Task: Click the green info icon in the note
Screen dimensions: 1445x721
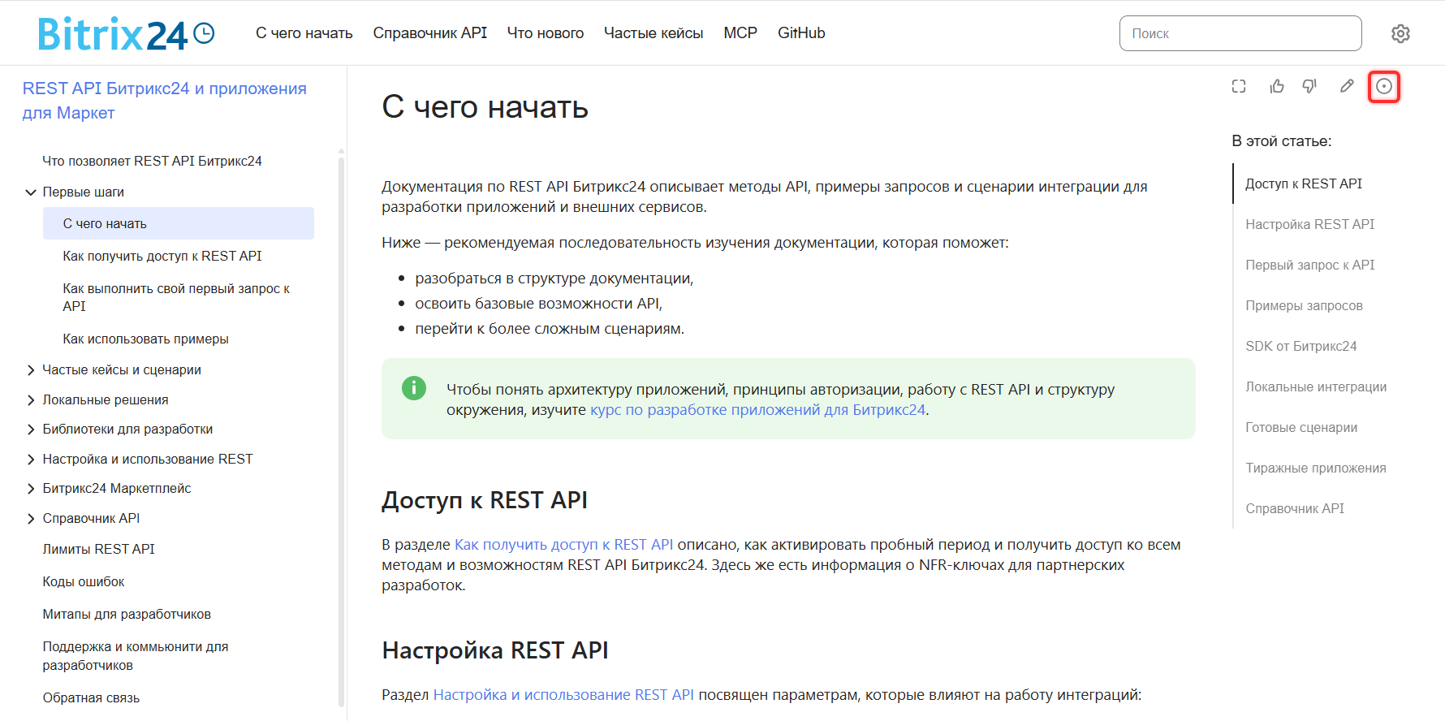Action: click(x=414, y=388)
